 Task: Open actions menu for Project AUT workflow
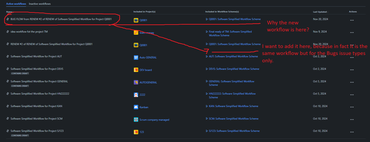click(352, 58)
